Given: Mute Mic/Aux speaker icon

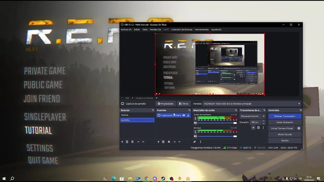Looking at the screenshot, I should click(x=195, y=136).
